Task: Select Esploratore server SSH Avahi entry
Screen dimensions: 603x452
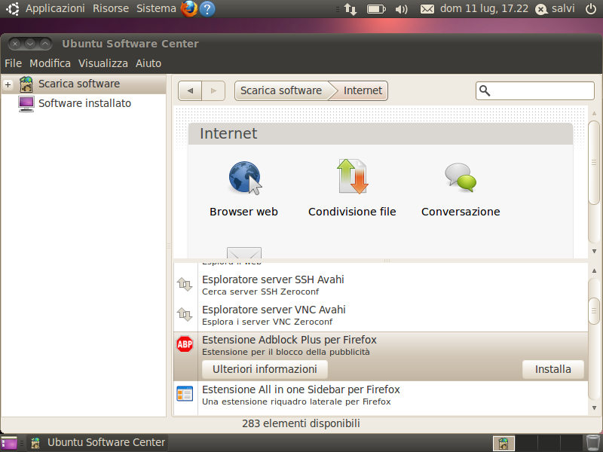Action: point(381,285)
